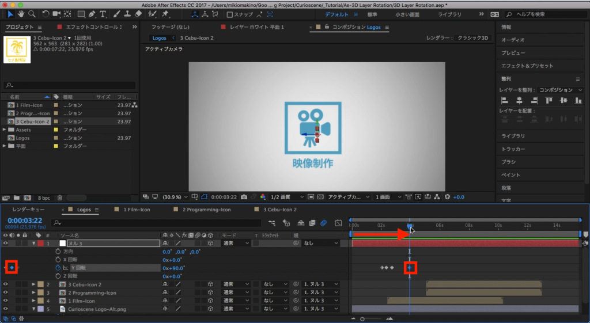Collapse the ヌル 3 layer properties
This screenshot has width=590, height=323.
(x=33, y=244)
